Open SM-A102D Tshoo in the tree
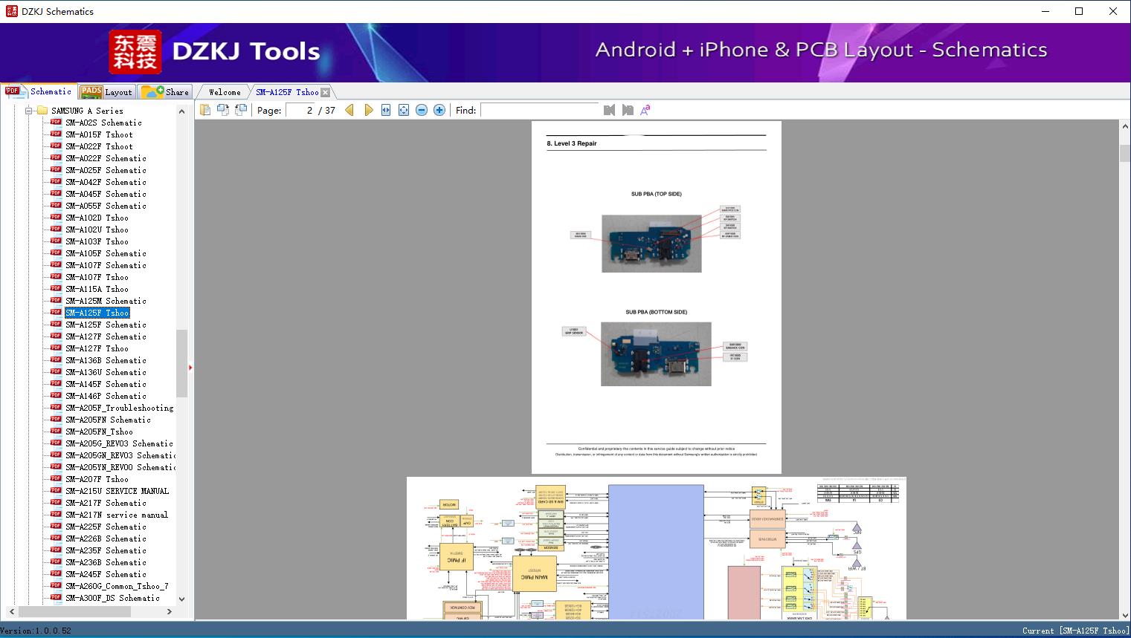 [x=97, y=218]
